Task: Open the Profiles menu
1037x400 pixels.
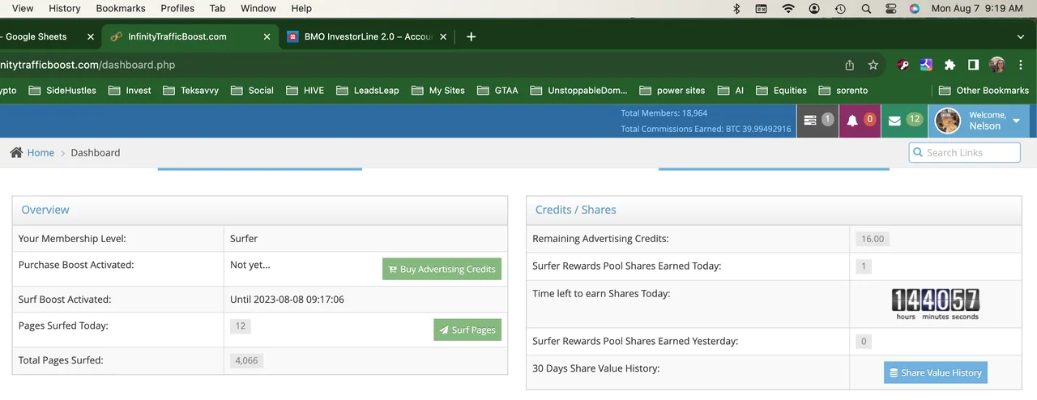Action: [177, 8]
